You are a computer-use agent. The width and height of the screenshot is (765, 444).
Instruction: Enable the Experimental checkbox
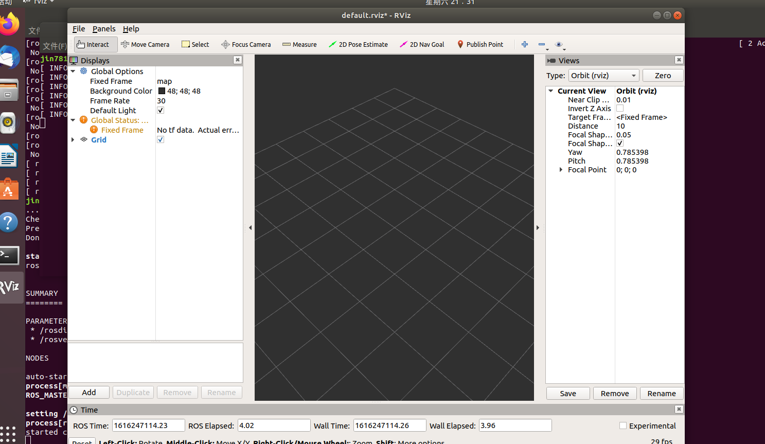[623, 425]
